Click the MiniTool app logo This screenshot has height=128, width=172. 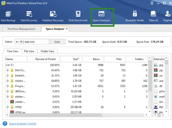click(x=3, y=3)
